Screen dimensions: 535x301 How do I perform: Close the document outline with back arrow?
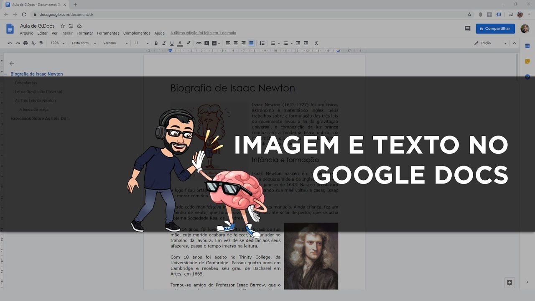12,64
